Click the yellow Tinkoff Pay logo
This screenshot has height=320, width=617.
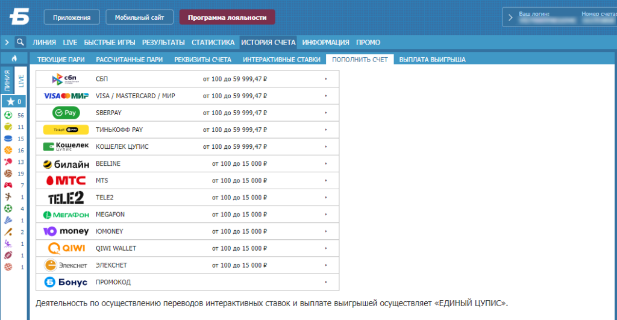click(66, 130)
